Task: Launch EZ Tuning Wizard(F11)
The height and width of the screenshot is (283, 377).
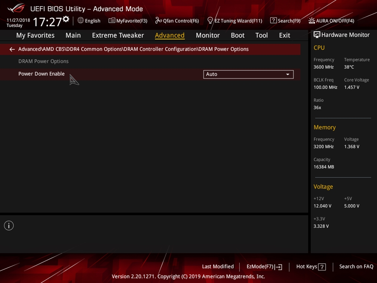Action: point(234,21)
